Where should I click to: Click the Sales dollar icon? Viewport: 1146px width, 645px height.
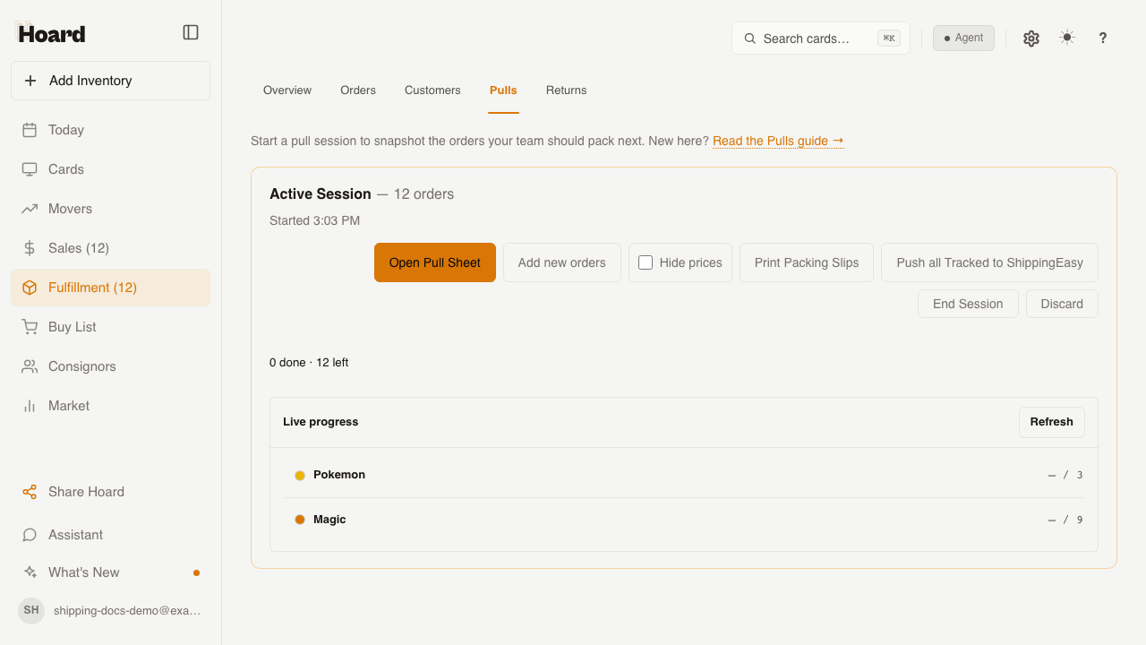(x=30, y=248)
